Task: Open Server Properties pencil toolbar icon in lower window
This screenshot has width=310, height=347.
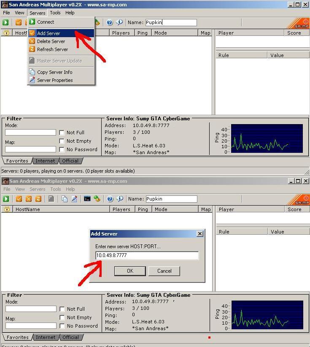Action: [74, 199]
